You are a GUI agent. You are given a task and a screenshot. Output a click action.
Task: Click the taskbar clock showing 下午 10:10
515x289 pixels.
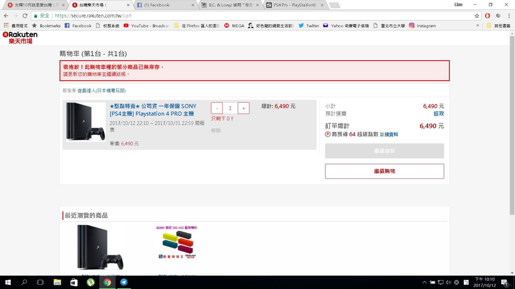pyautogui.click(x=484, y=282)
